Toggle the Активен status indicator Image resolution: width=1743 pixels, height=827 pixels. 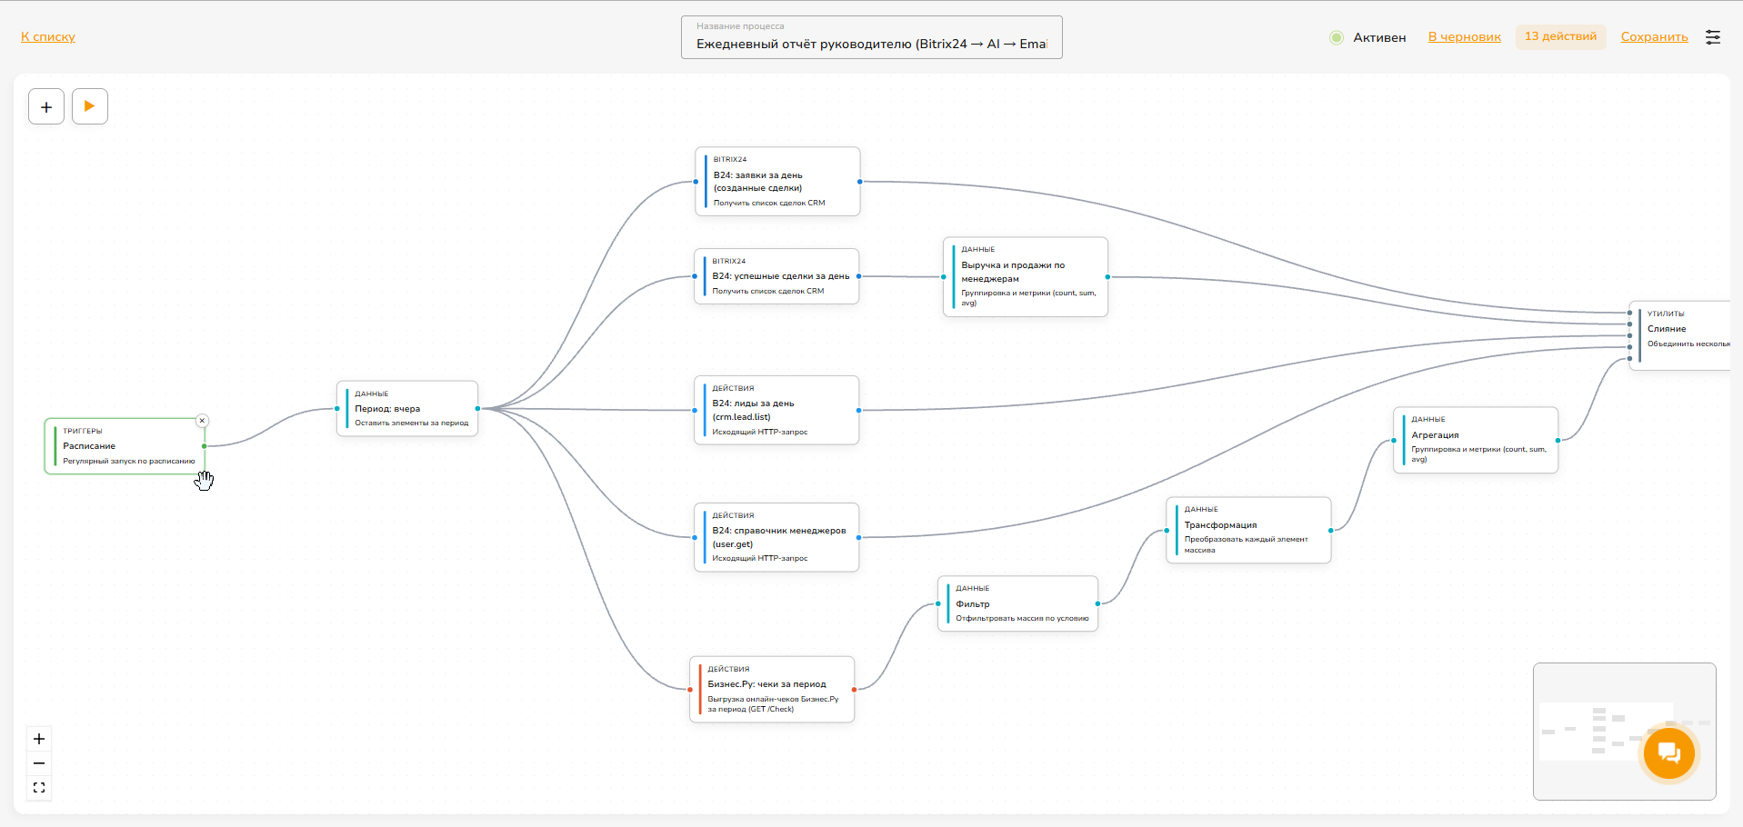click(x=1337, y=37)
